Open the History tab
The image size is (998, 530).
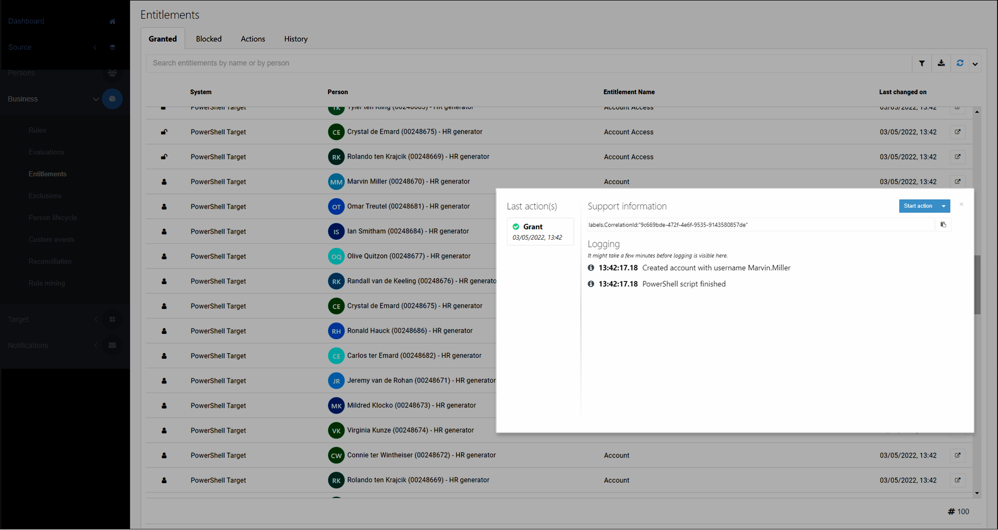coord(295,39)
